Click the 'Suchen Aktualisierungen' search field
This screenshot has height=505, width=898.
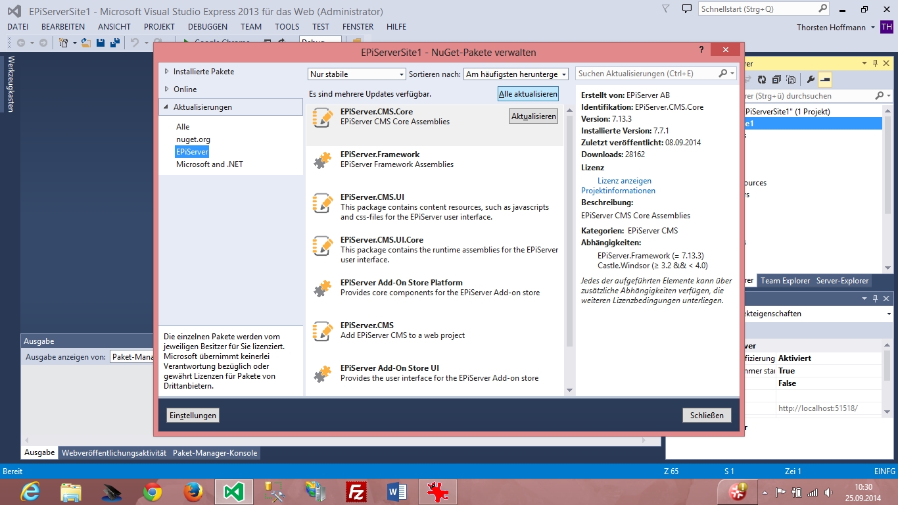point(646,74)
